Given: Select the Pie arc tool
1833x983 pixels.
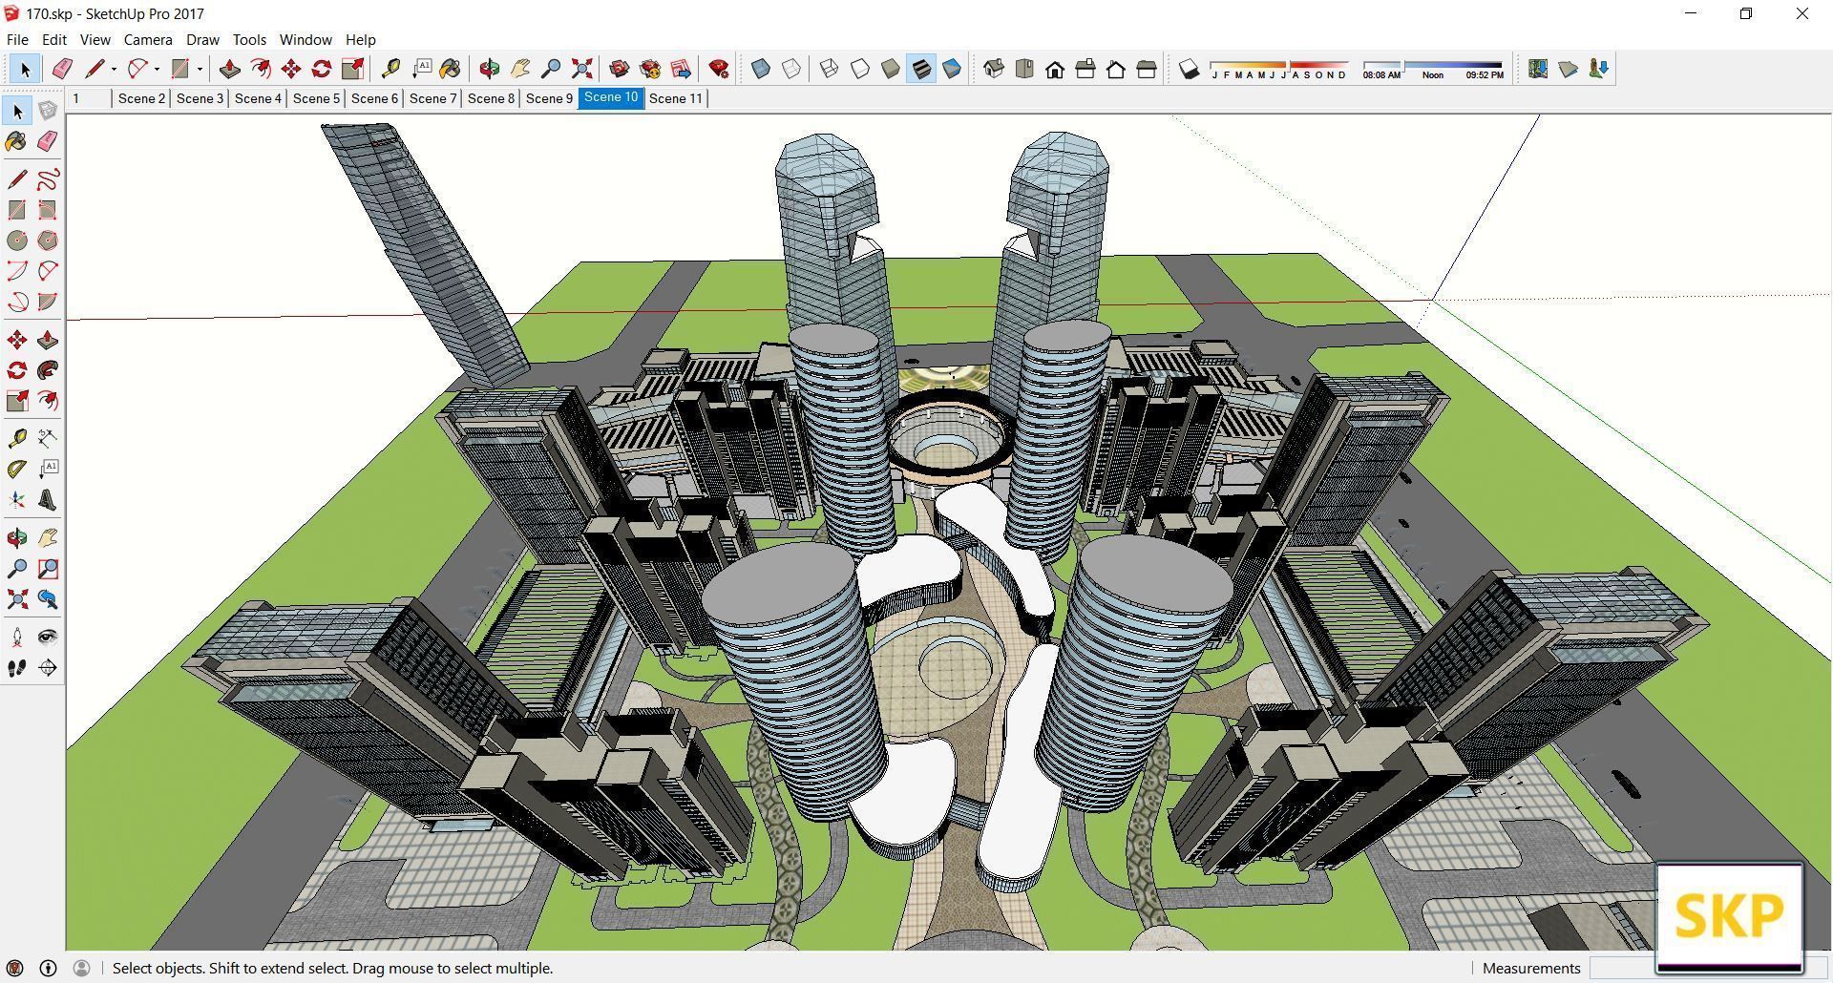Looking at the screenshot, I should coord(48,302).
